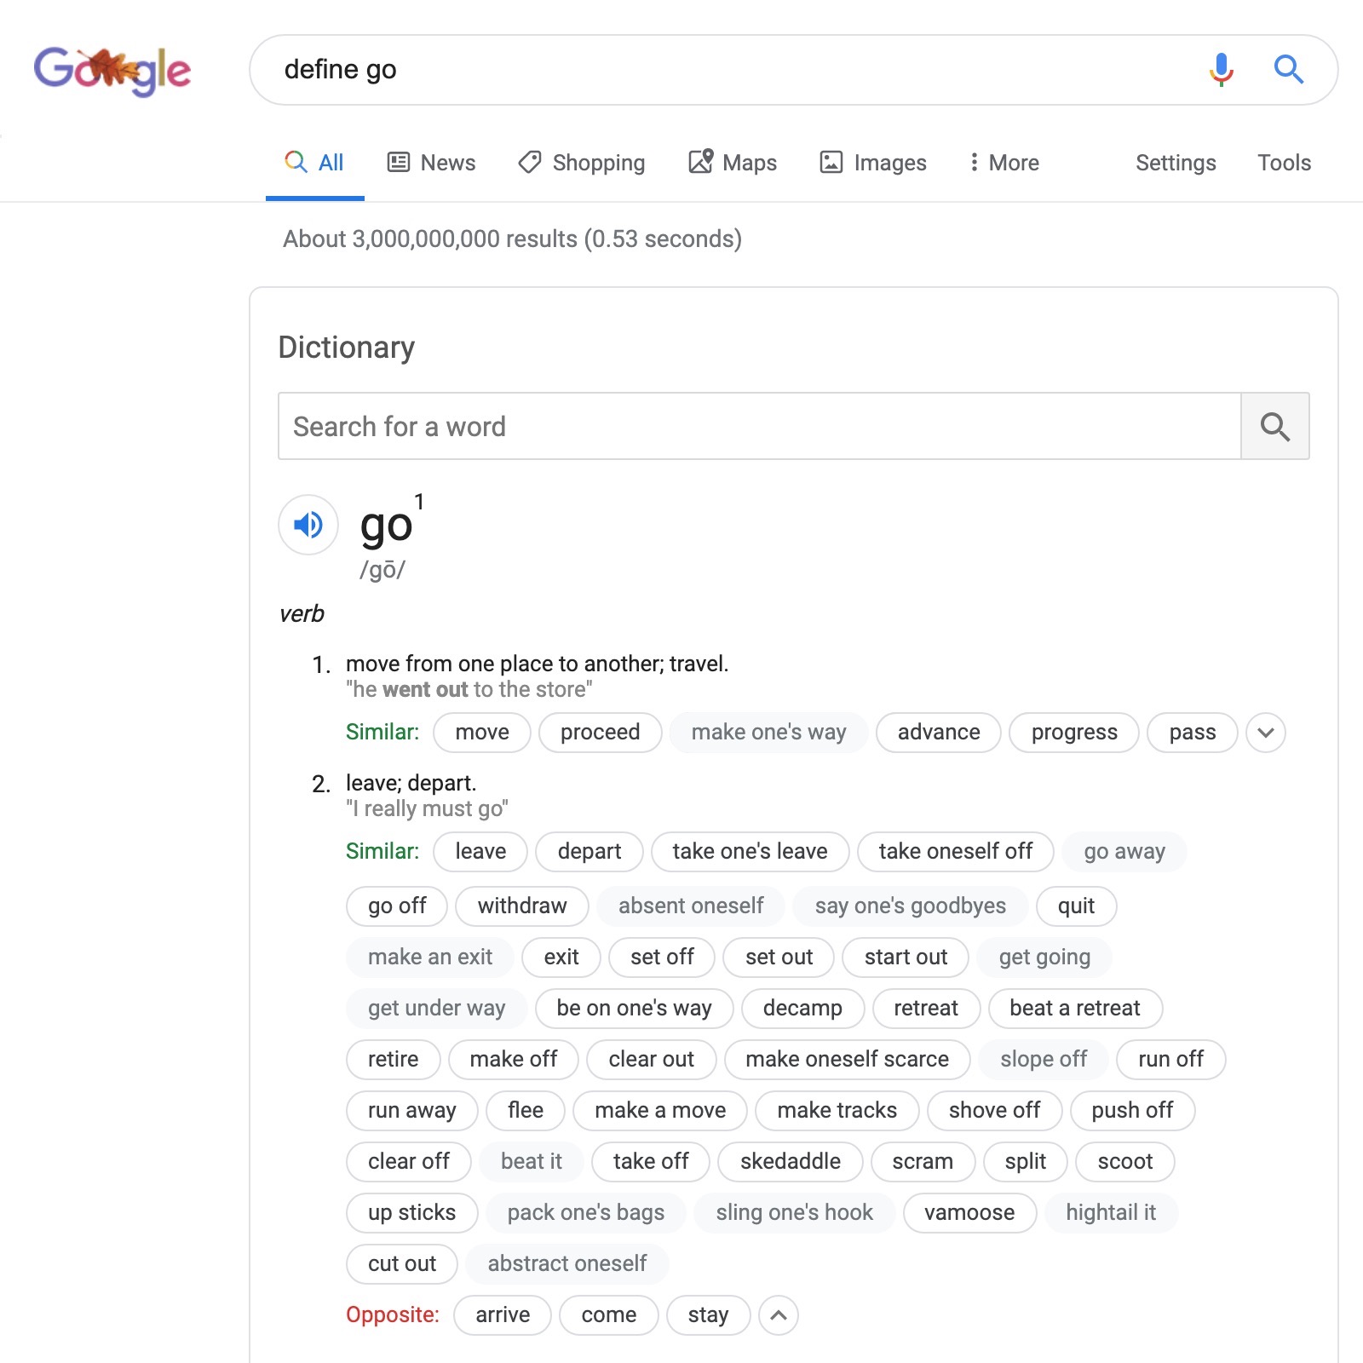Click the Tools menu item
1363x1363 pixels.
[x=1284, y=162]
